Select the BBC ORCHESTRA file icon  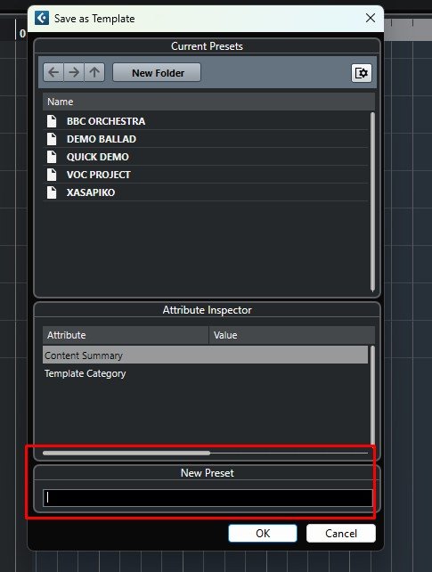click(x=52, y=121)
